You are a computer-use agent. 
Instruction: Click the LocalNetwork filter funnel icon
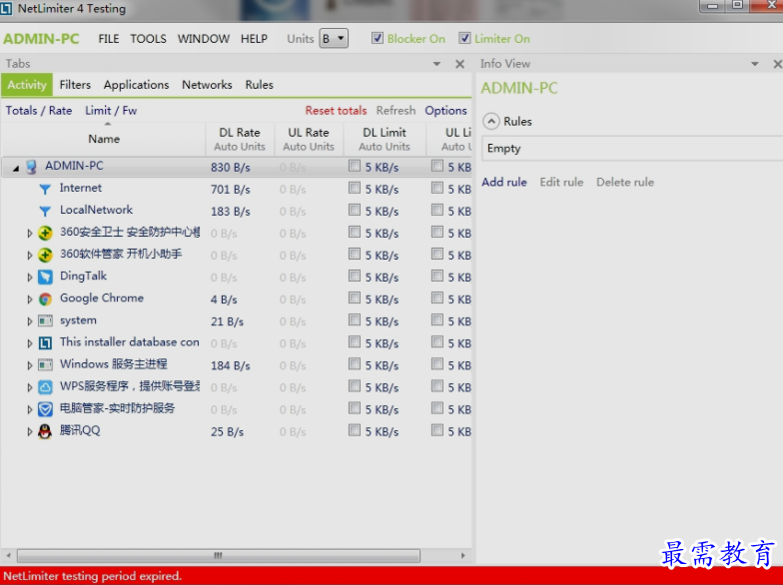coord(45,212)
